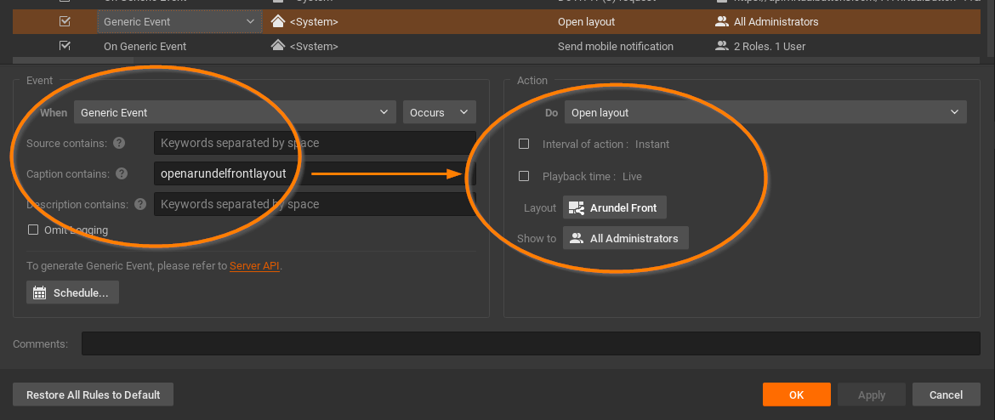995x420 pixels.
Task: Click the Source contains input field
Action: click(315, 143)
